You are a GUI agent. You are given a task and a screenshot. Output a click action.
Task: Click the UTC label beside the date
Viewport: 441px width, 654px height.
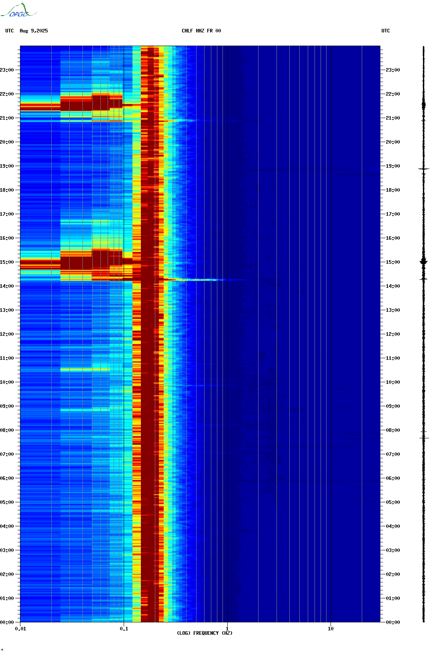click(10, 31)
